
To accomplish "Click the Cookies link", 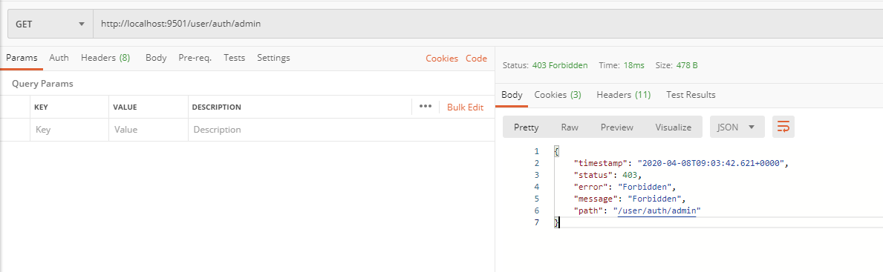I will pyautogui.click(x=442, y=59).
